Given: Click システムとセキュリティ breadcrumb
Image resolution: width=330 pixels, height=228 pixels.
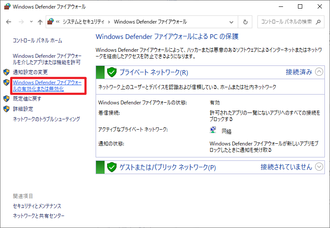Looking at the screenshot, I should click(x=83, y=22).
